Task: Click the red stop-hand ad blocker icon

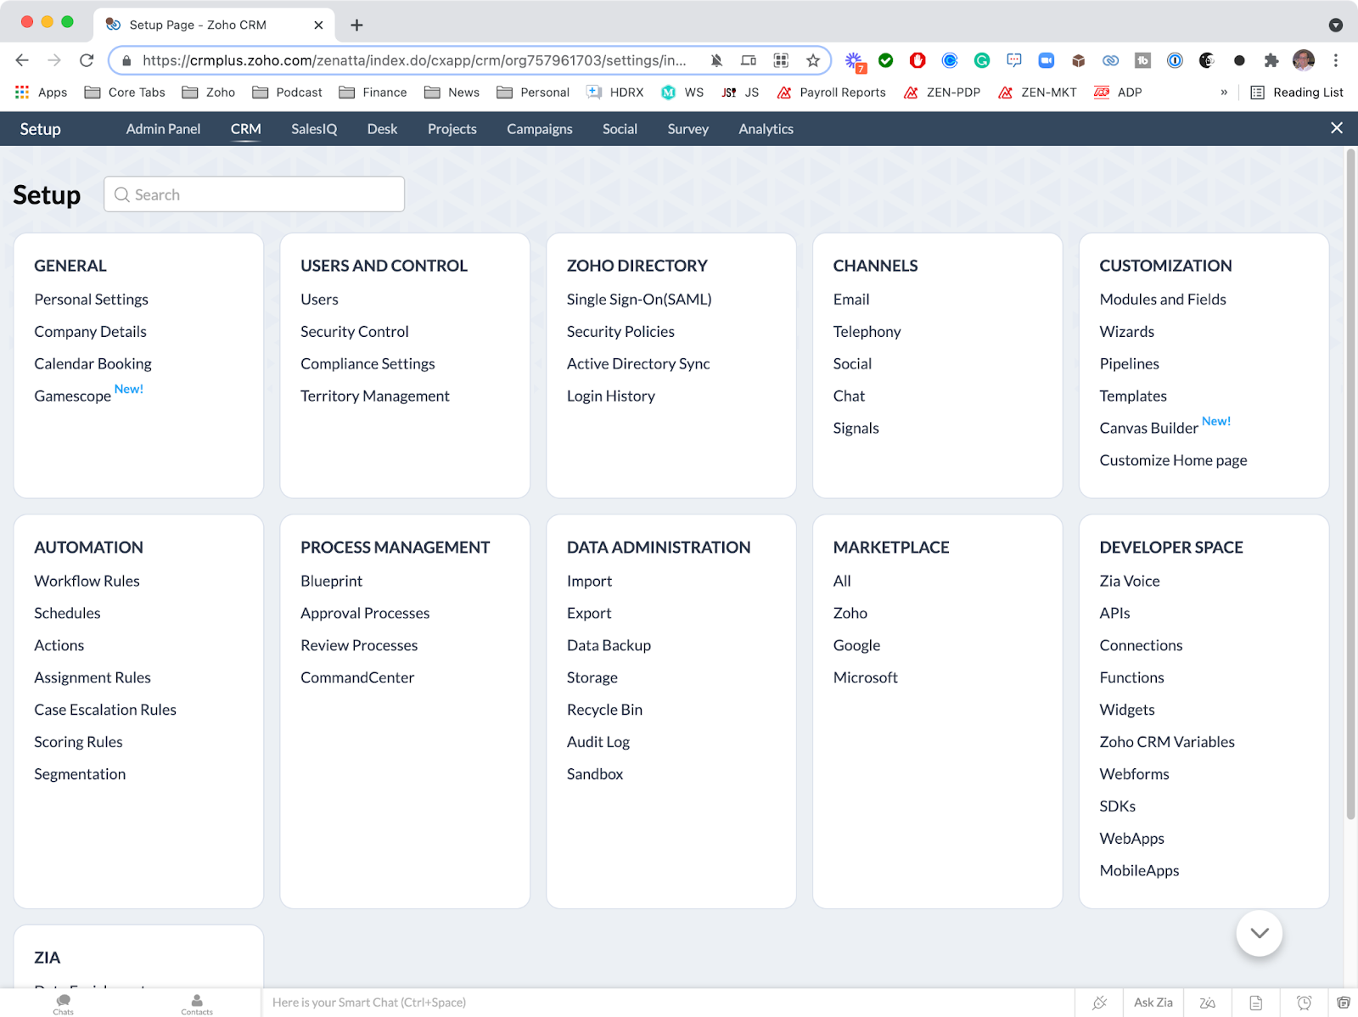Action: tap(917, 60)
